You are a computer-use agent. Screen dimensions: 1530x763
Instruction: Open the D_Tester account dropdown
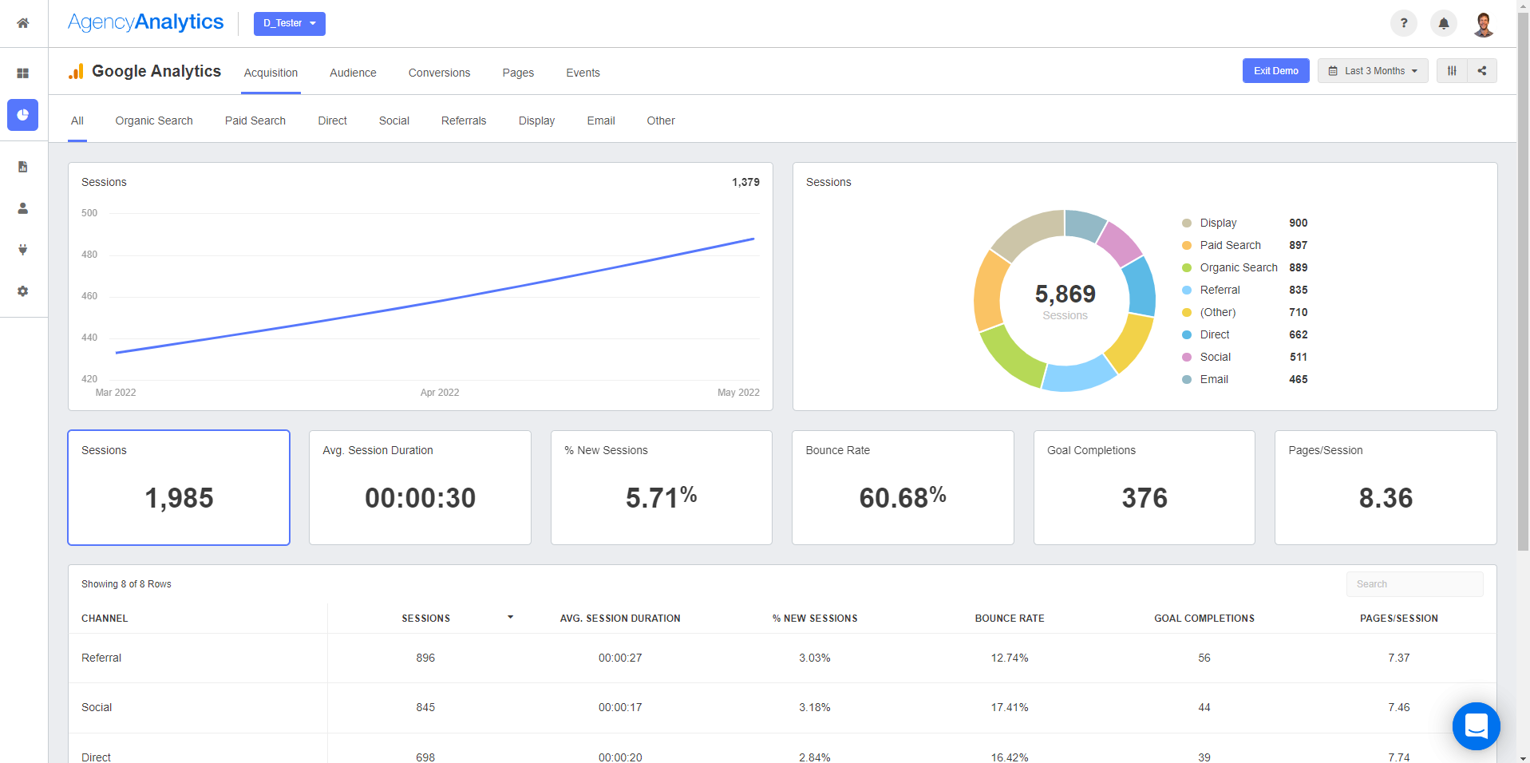(290, 24)
